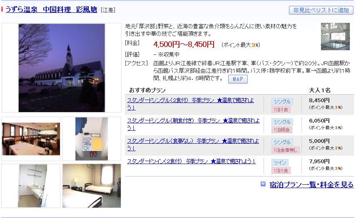Click the 大人1名 column header
The image size is (356, 218).
click(x=320, y=91)
